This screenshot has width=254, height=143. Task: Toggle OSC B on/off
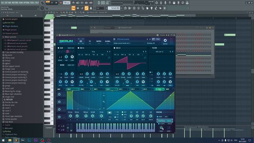point(114,48)
